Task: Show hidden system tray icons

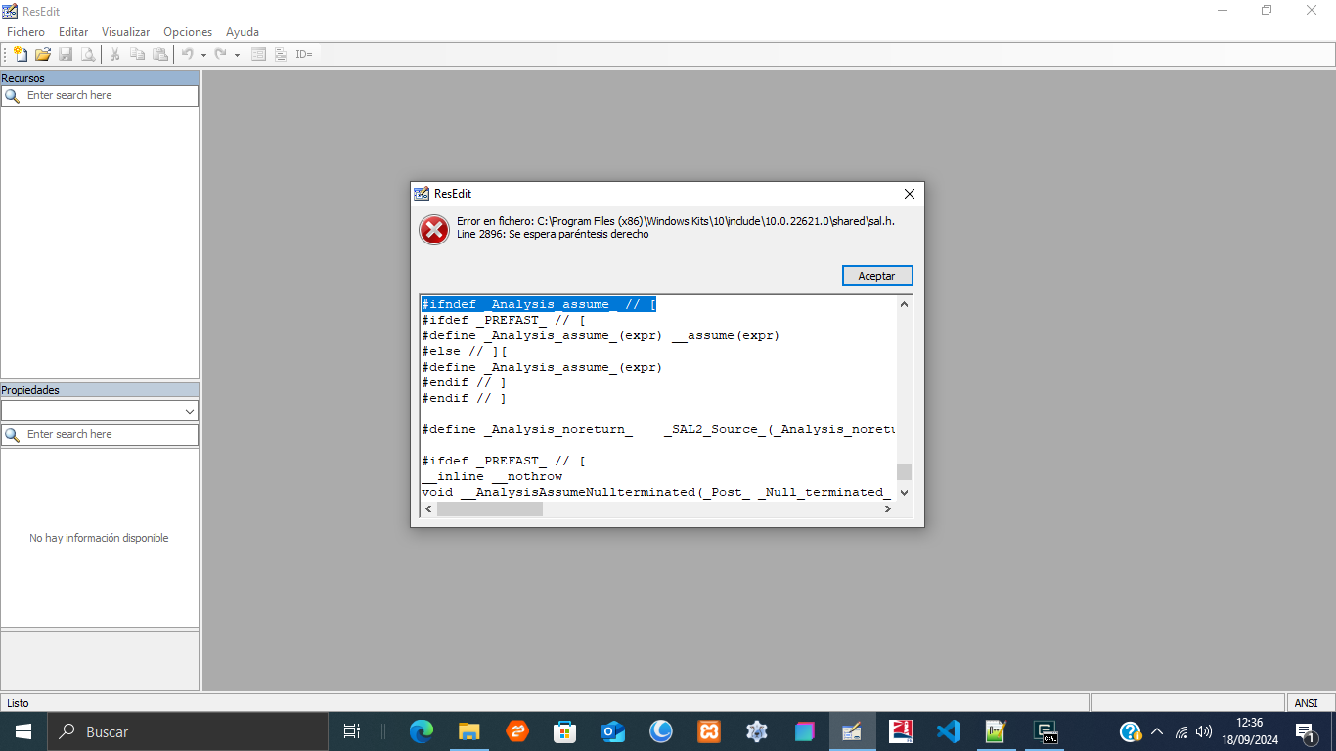Action: [x=1157, y=731]
